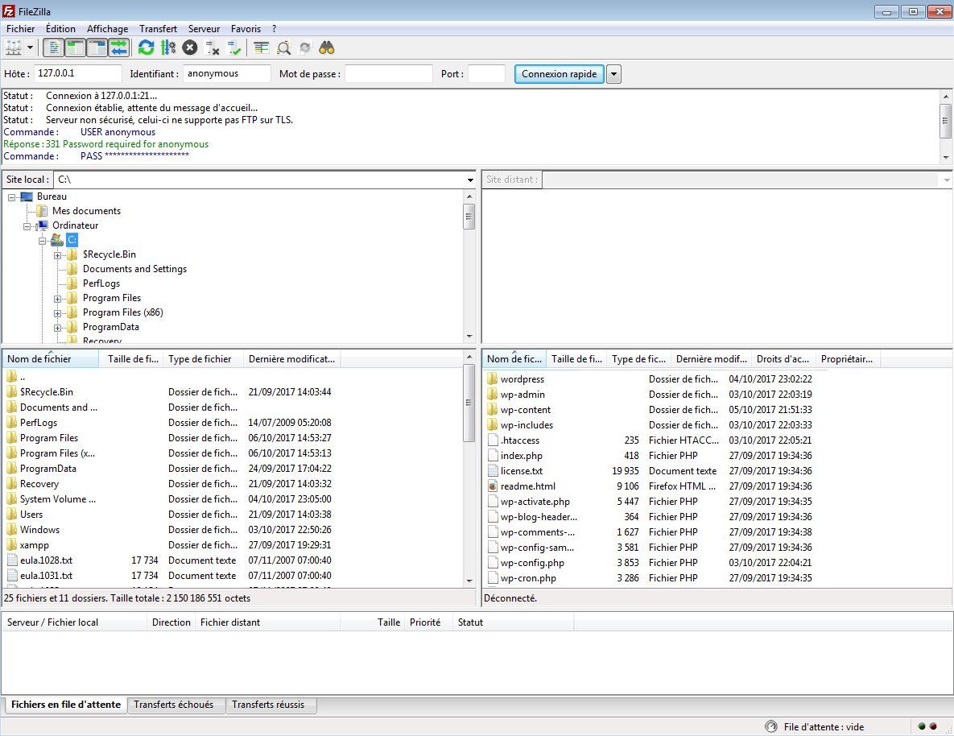The height and width of the screenshot is (736, 954).
Task: Toggle processing of the transfer queue
Action: [168, 48]
